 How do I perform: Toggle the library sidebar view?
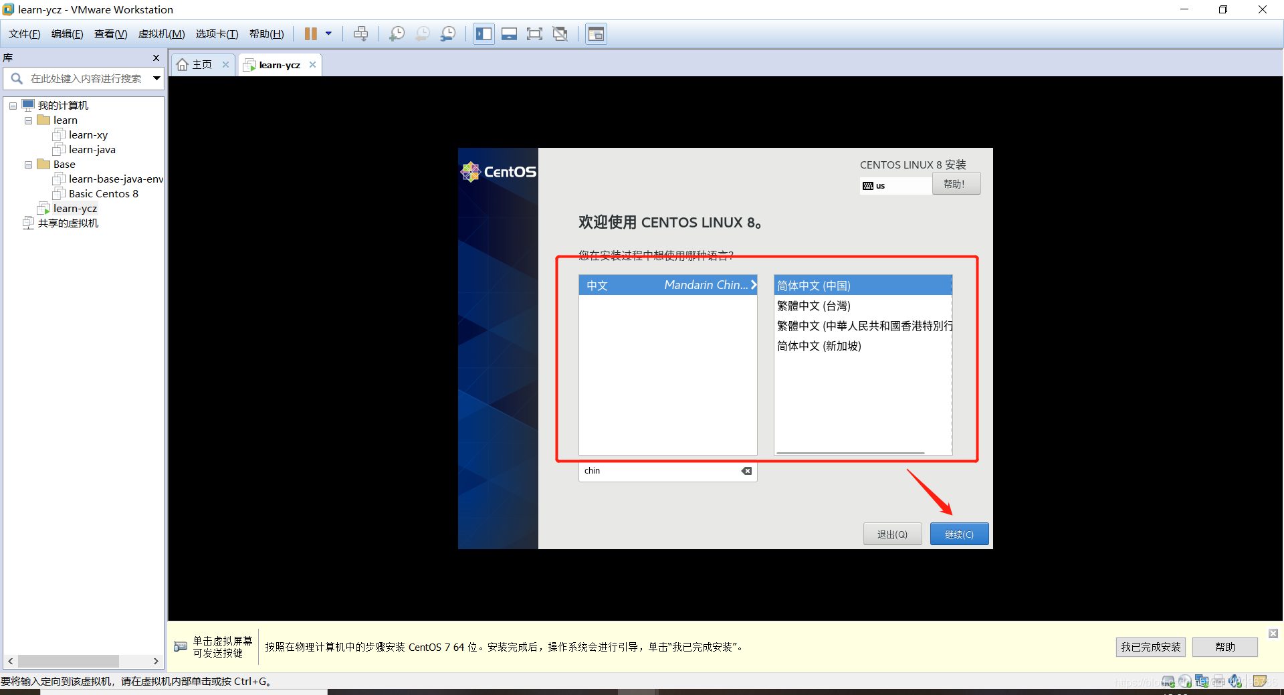pos(484,33)
